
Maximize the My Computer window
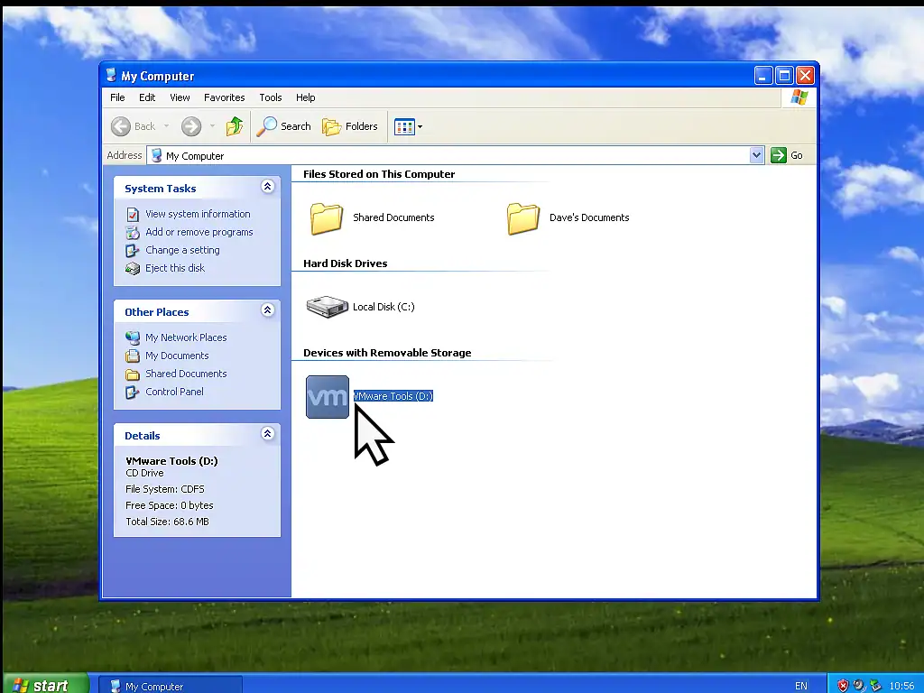[784, 76]
